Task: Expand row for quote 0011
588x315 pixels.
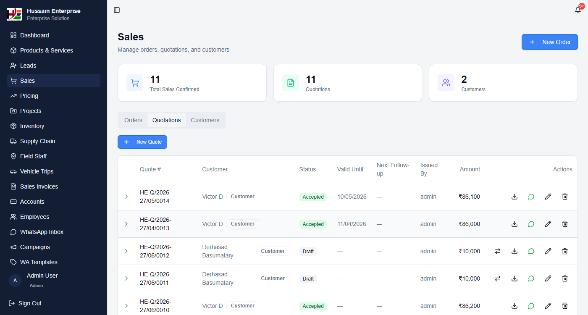Action: pos(126,278)
